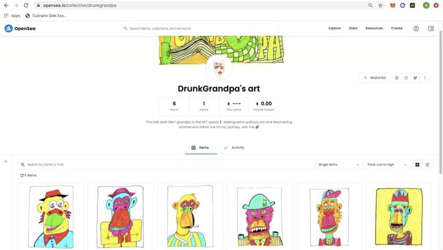Open the yellow-background ape NFT
This screenshot has height=250, width=443.
[399, 217]
